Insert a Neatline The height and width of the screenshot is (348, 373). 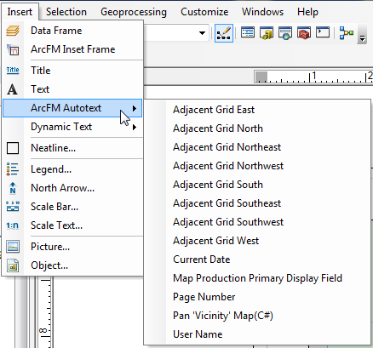click(x=72, y=148)
